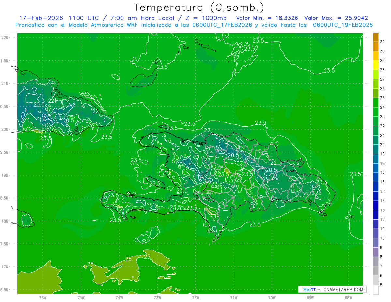The width and height of the screenshot is (391, 302).
Task: Click the "70W" longitude axis label
Action: pos(272,298)
